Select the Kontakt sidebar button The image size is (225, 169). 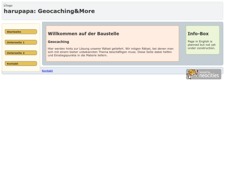(x=21, y=64)
